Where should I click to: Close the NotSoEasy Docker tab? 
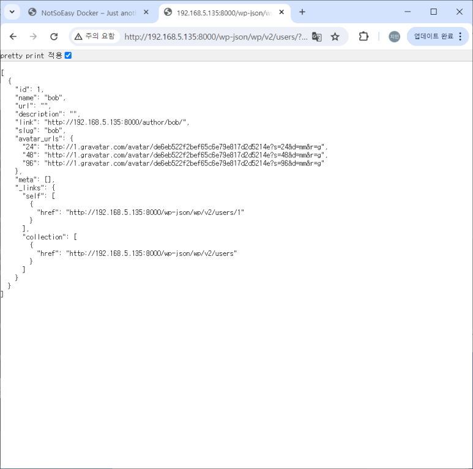(146, 12)
